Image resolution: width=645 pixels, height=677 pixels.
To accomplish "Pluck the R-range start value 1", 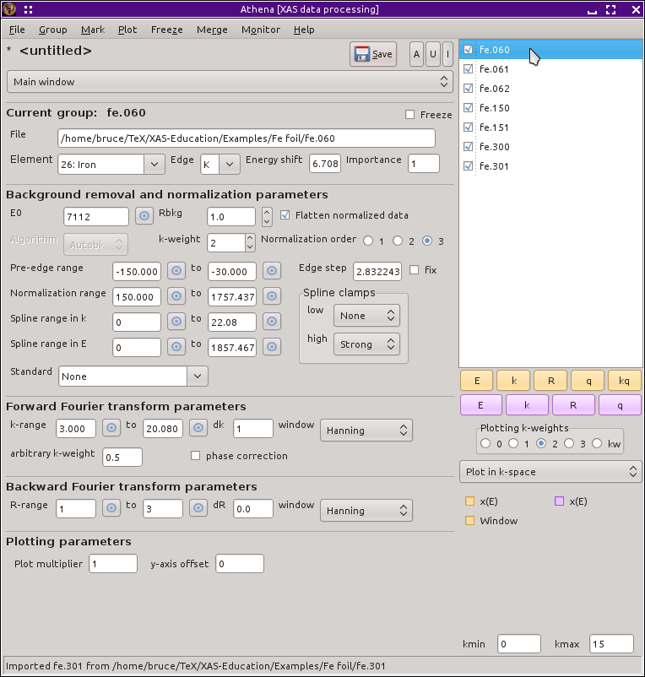I will (x=111, y=508).
